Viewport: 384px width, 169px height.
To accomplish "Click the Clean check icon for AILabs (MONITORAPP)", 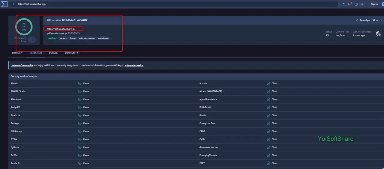I will 268,91.
